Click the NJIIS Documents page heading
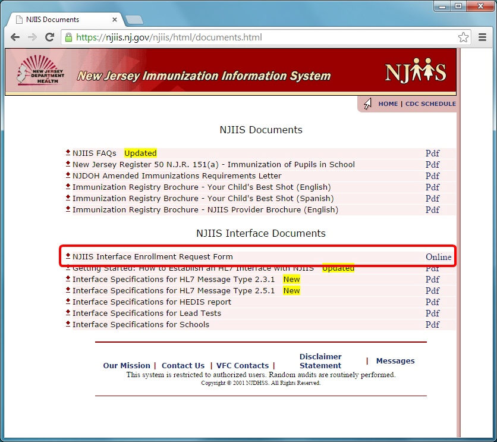497x442 pixels. coord(261,130)
